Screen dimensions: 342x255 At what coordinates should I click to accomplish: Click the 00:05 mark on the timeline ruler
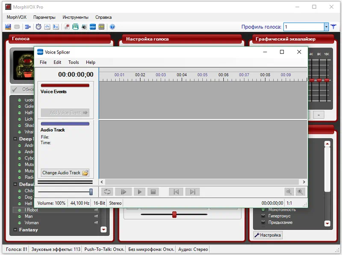tap(202, 75)
